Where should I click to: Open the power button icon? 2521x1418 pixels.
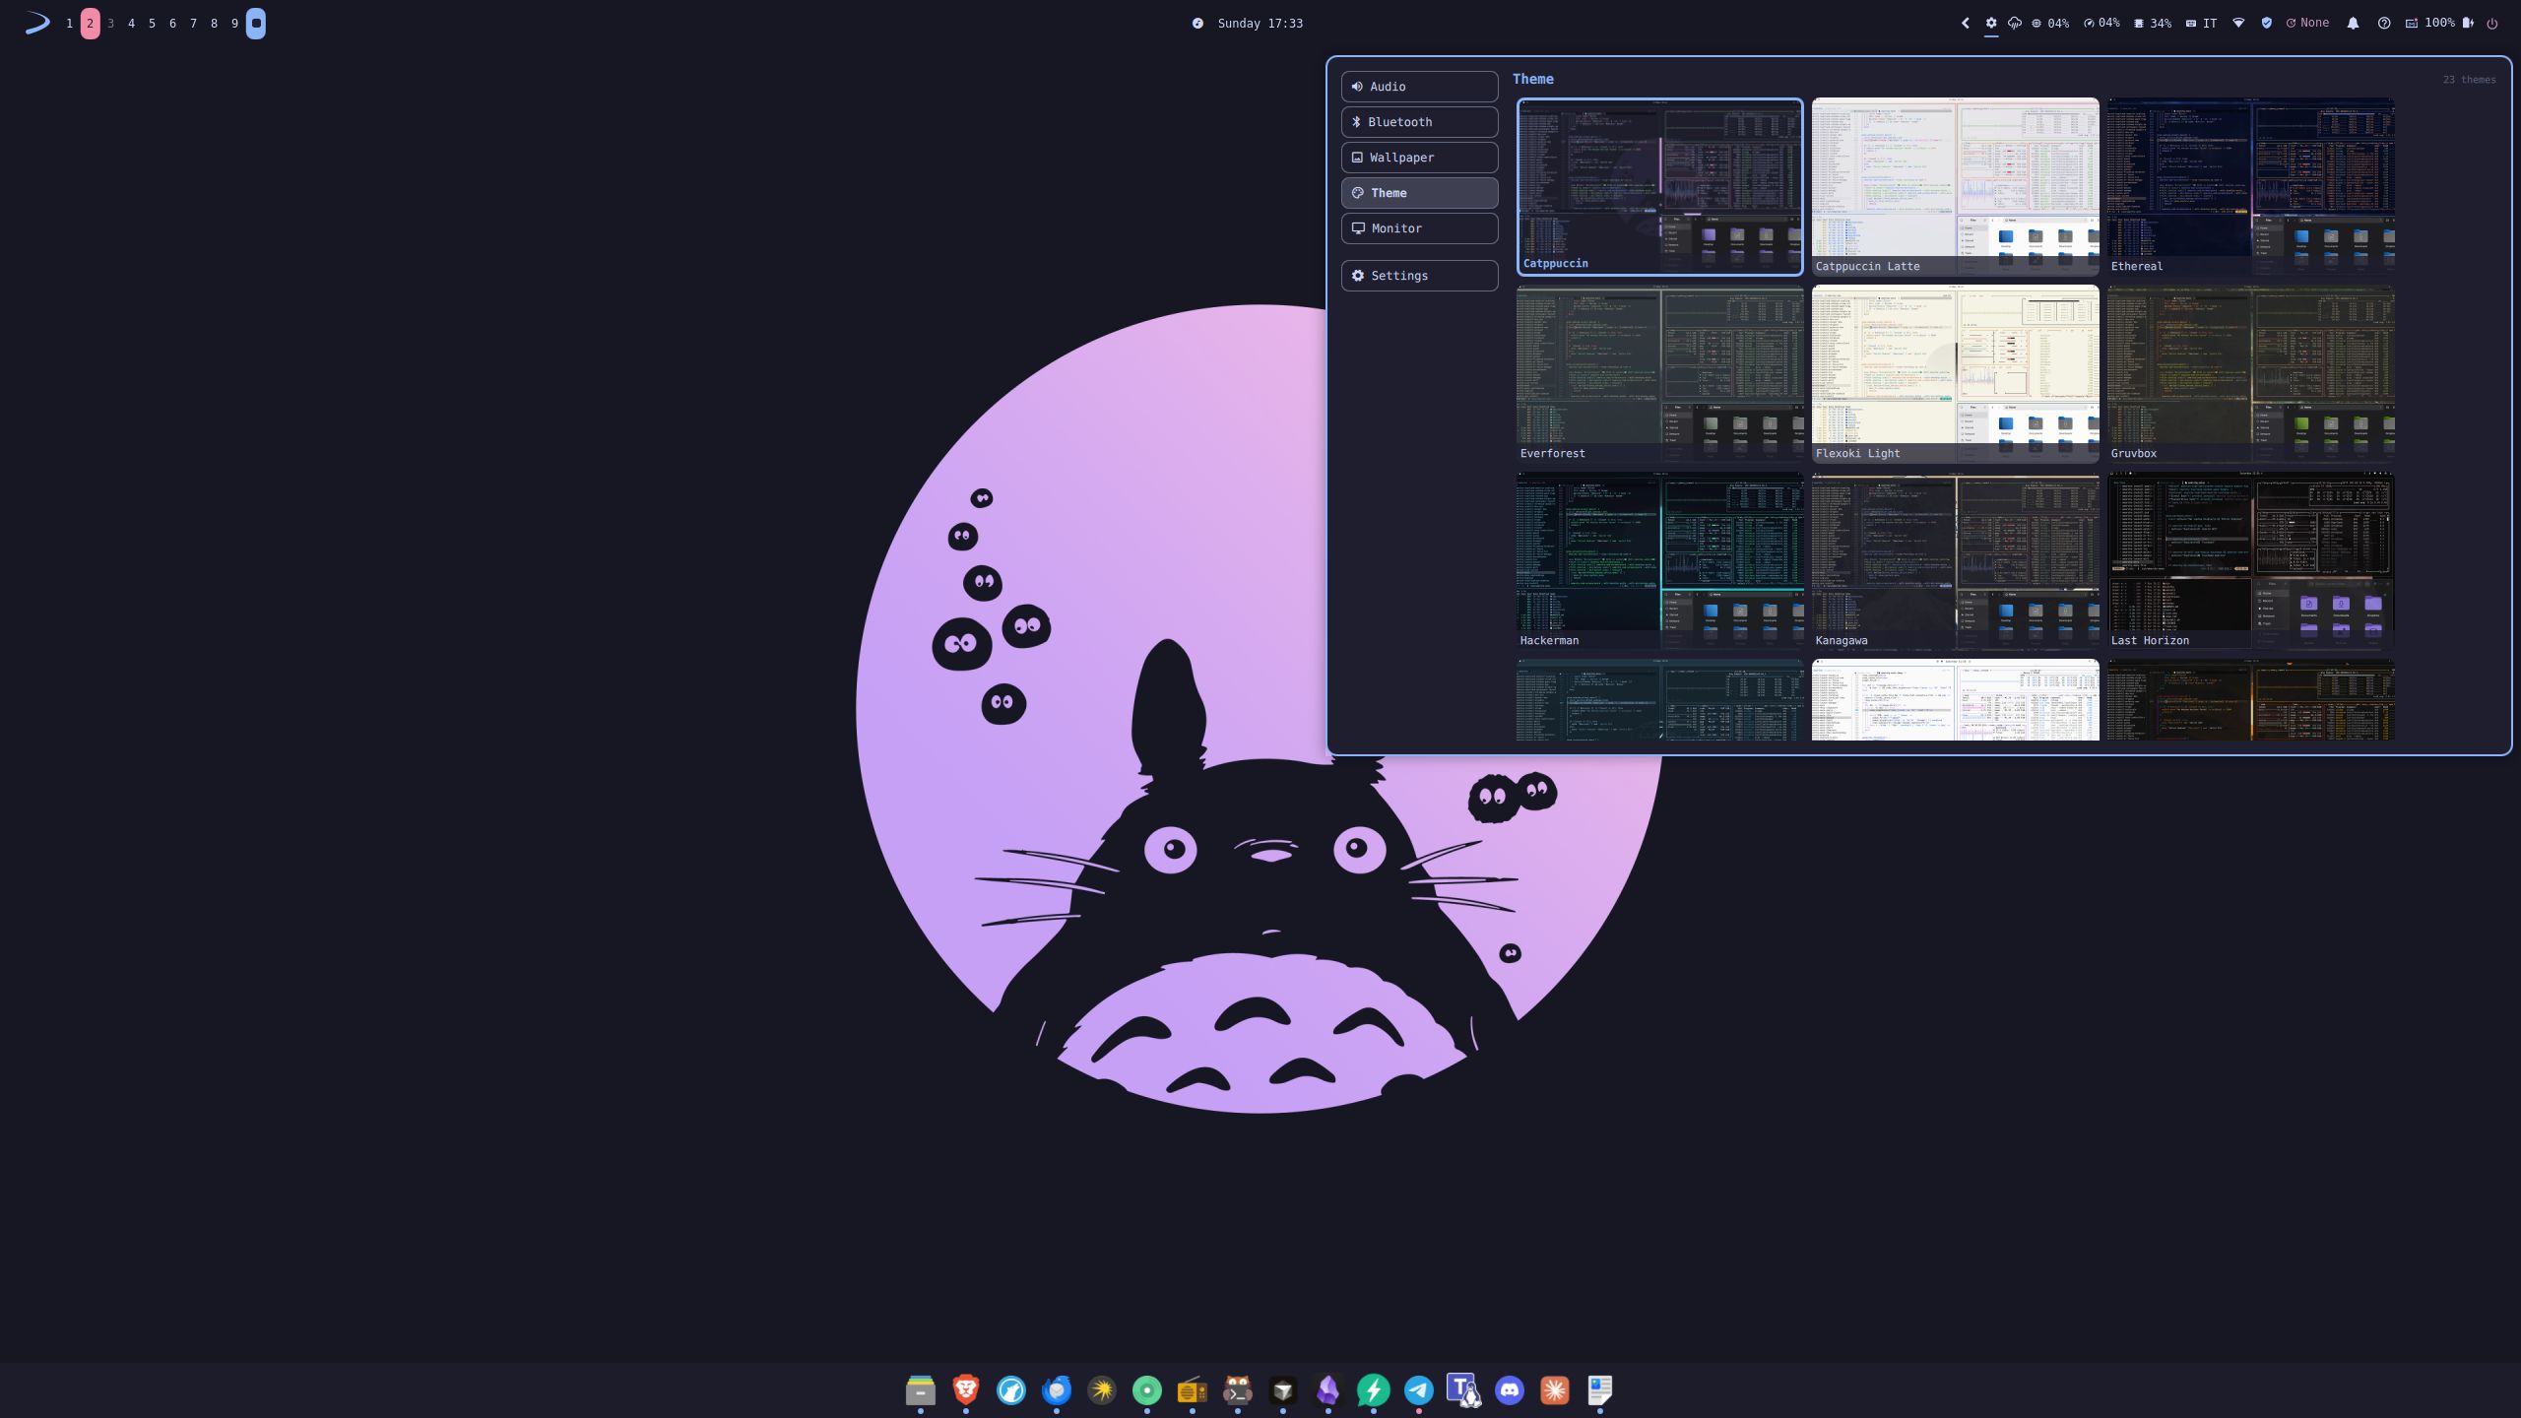pos(2491,23)
